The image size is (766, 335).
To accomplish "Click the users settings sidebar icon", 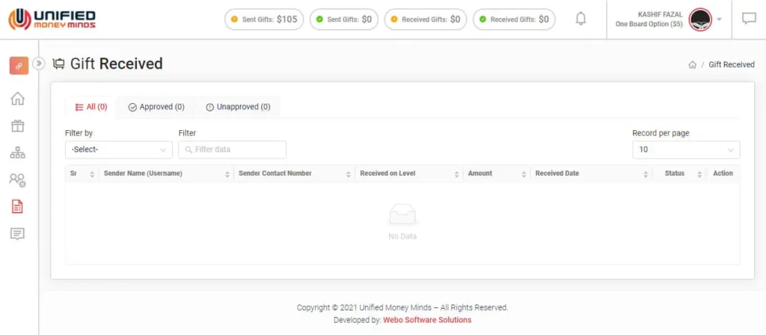I will [17, 179].
